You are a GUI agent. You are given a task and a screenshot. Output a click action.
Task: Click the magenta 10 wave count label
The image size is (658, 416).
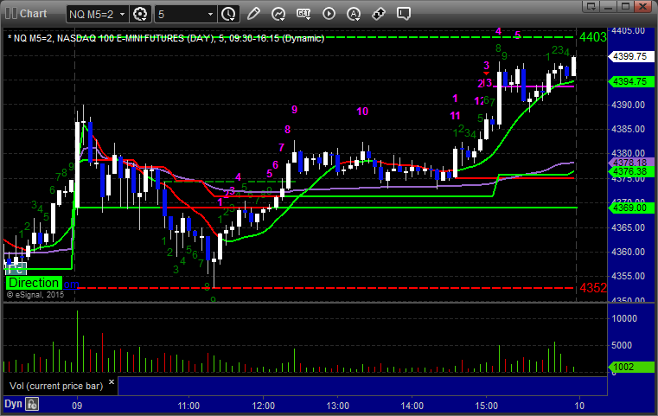tap(362, 112)
